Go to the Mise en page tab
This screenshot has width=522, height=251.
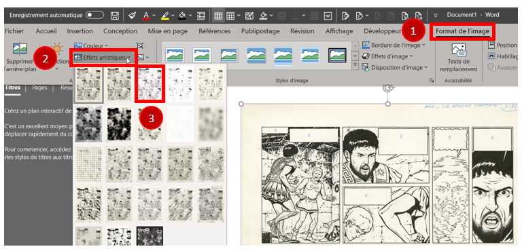167,31
